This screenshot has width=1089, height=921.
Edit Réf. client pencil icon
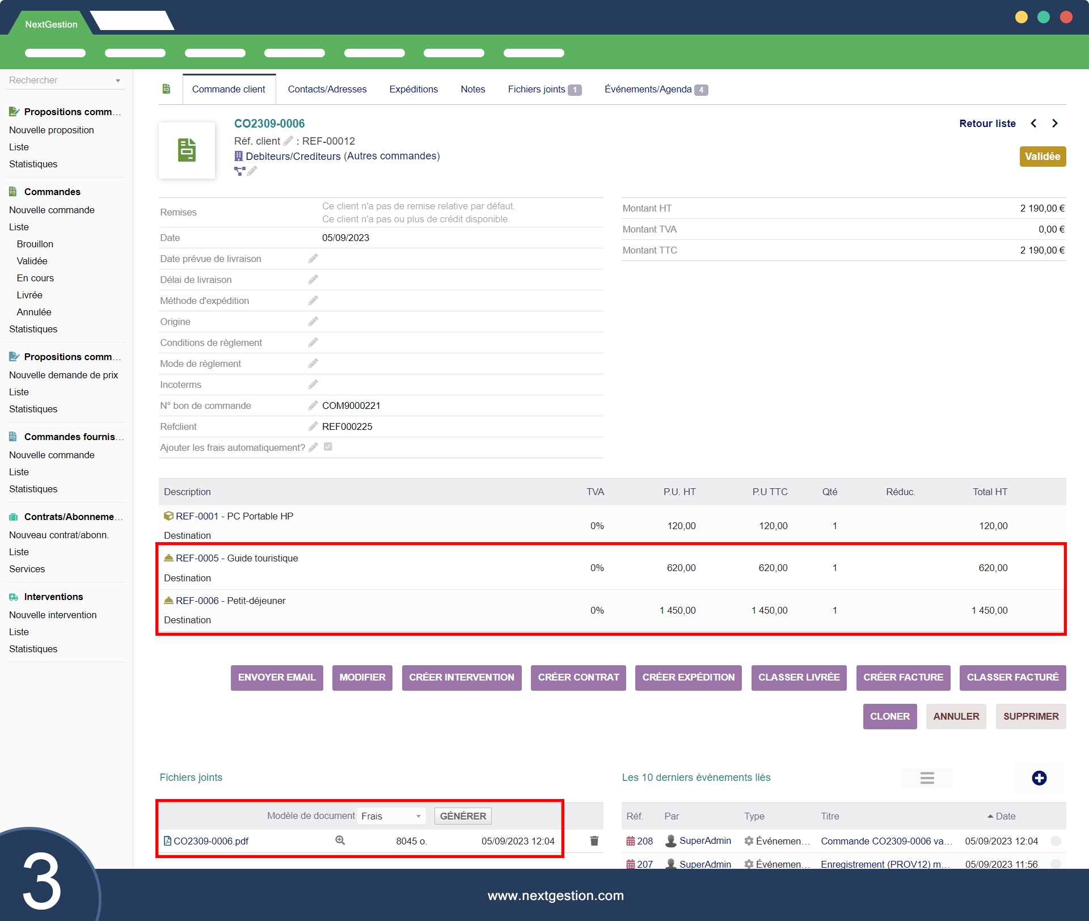click(288, 141)
